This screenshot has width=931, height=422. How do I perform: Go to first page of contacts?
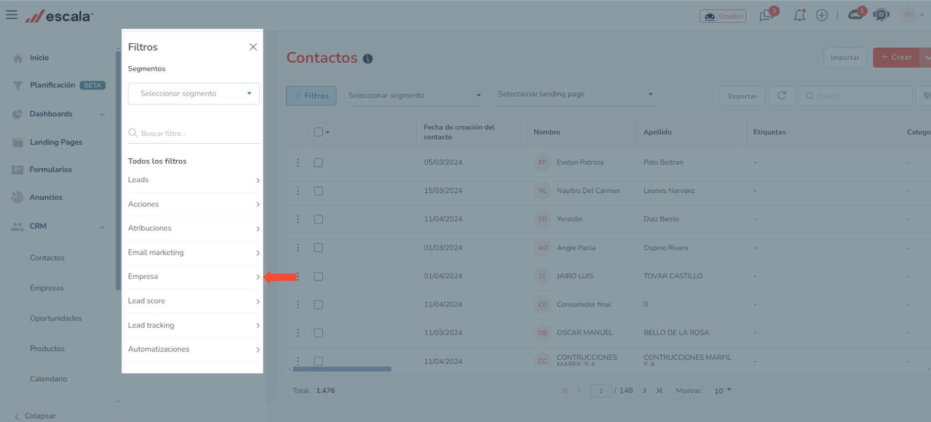[x=565, y=390]
